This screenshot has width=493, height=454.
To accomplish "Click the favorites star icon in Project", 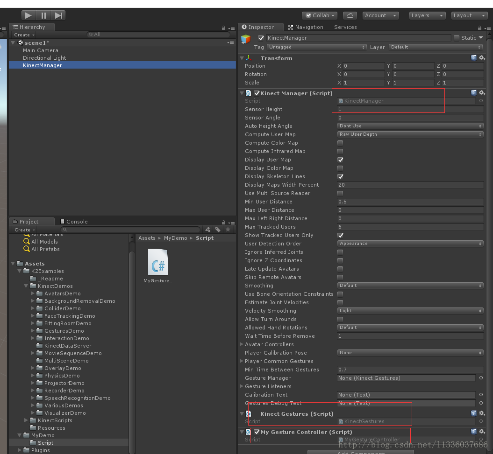I will (x=228, y=230).
